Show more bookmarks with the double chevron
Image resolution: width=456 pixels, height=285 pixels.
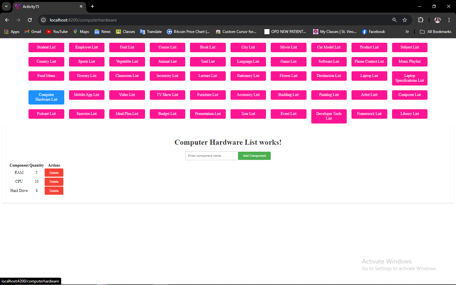[407, 32]
